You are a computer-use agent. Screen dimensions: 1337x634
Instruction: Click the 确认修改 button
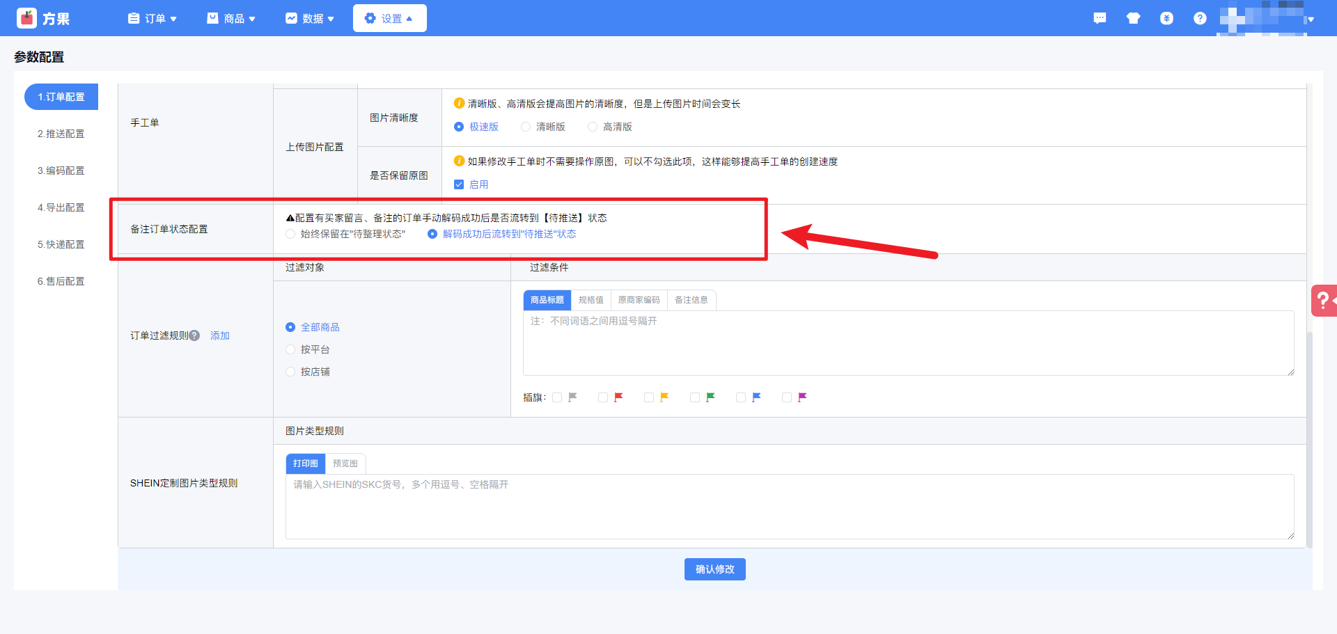[714, 569]
